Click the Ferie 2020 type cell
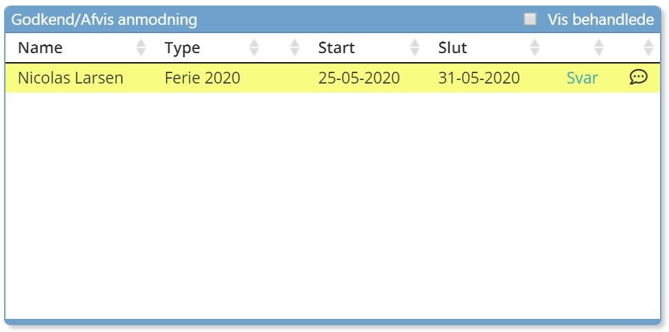Screen dimensions: 669x332 point(202,78)
